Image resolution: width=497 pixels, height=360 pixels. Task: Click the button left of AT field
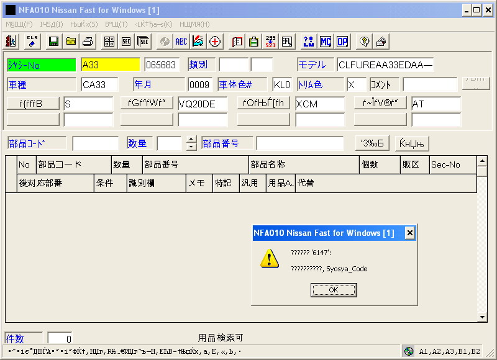(380, 103)
